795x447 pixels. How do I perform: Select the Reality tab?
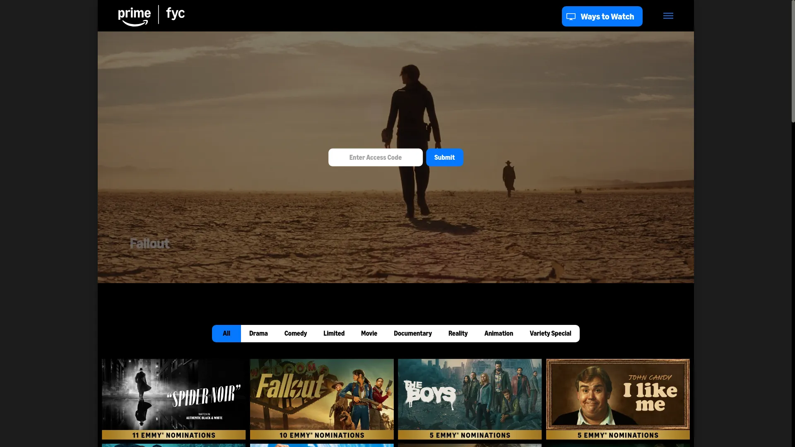(458, 334)
